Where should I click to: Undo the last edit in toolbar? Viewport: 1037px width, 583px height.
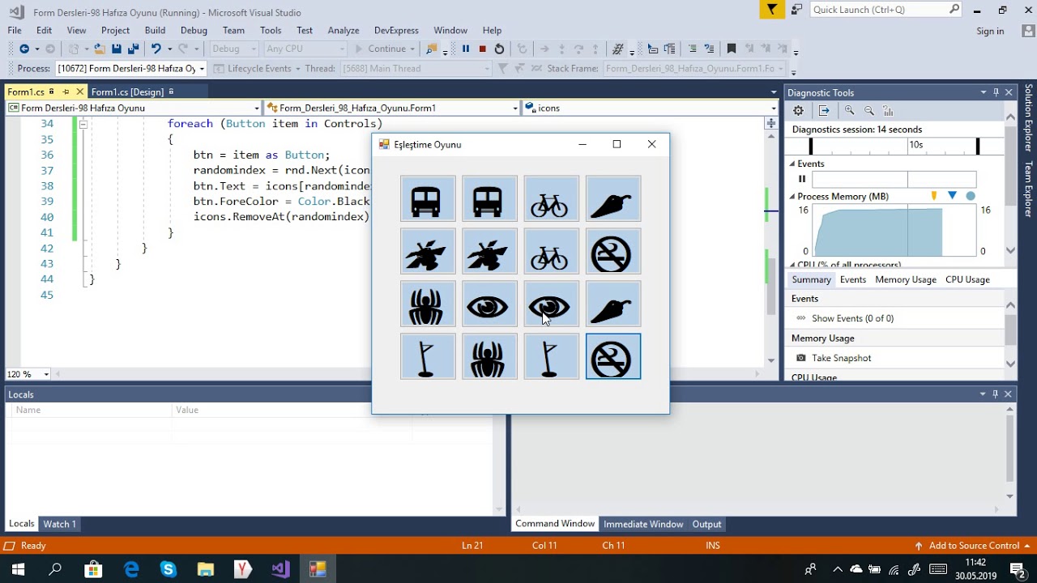point(156,49)
